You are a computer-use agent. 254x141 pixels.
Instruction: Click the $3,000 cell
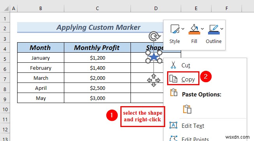pos(97,98)
